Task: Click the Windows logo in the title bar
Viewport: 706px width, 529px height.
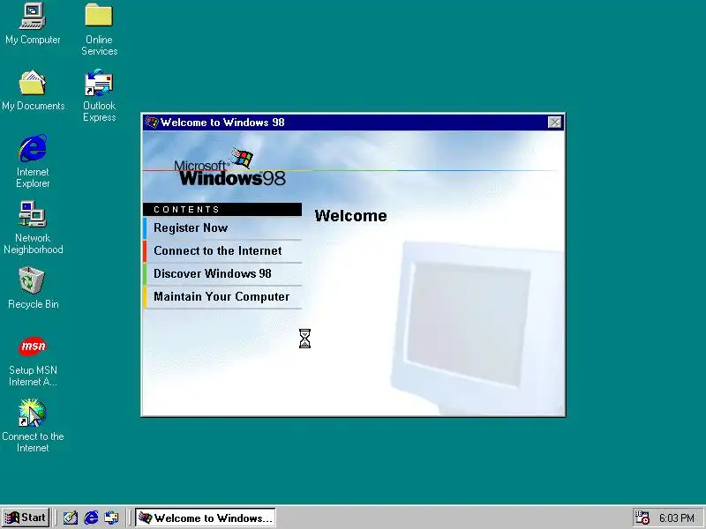Action: click(151, 123)
